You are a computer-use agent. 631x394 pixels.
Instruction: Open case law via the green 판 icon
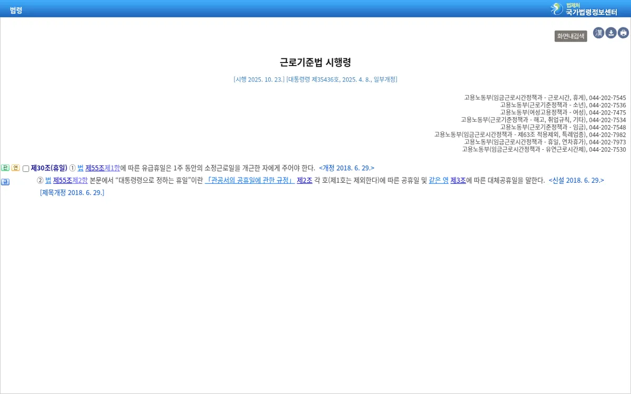click(x=5, y=168)
